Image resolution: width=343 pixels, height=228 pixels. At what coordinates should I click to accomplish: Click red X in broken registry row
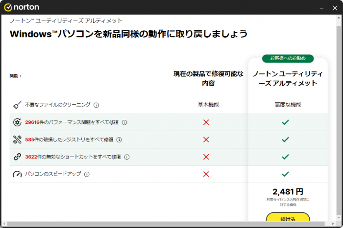tap(206, 139)
